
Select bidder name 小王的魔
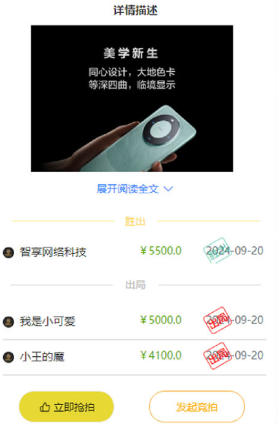tap(42, 357)
